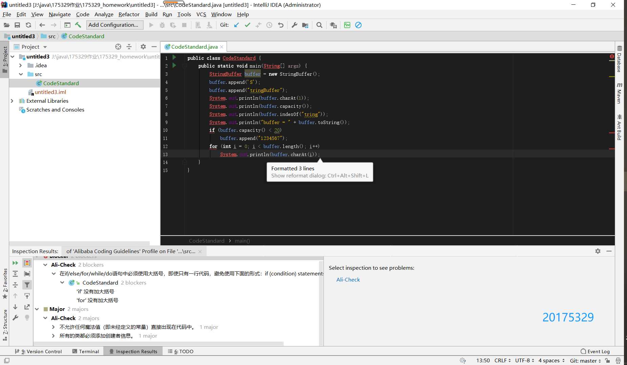This screenshot has height=365, width=627.
Task: Go to next problem down arrow
Action: [x=15, y=307]
